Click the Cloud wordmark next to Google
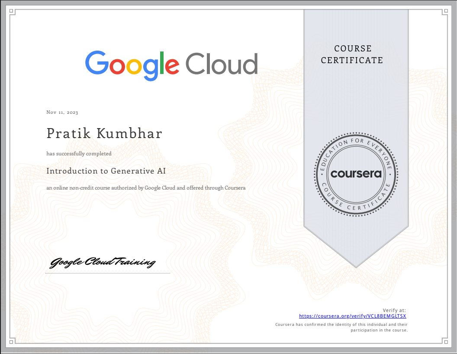 (221, 63)
